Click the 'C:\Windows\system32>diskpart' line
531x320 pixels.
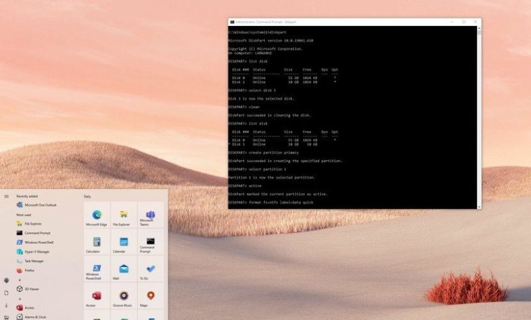coord(257,33)
